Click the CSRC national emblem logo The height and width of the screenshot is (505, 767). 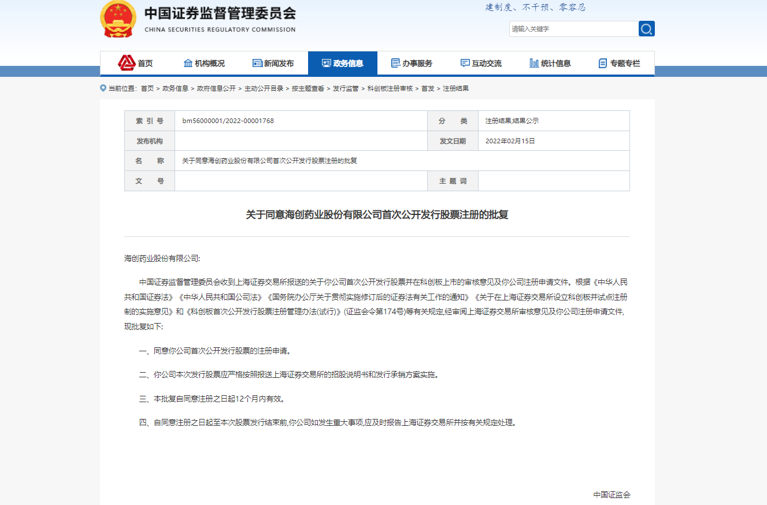pyautogui.click(x=118, y=20)
